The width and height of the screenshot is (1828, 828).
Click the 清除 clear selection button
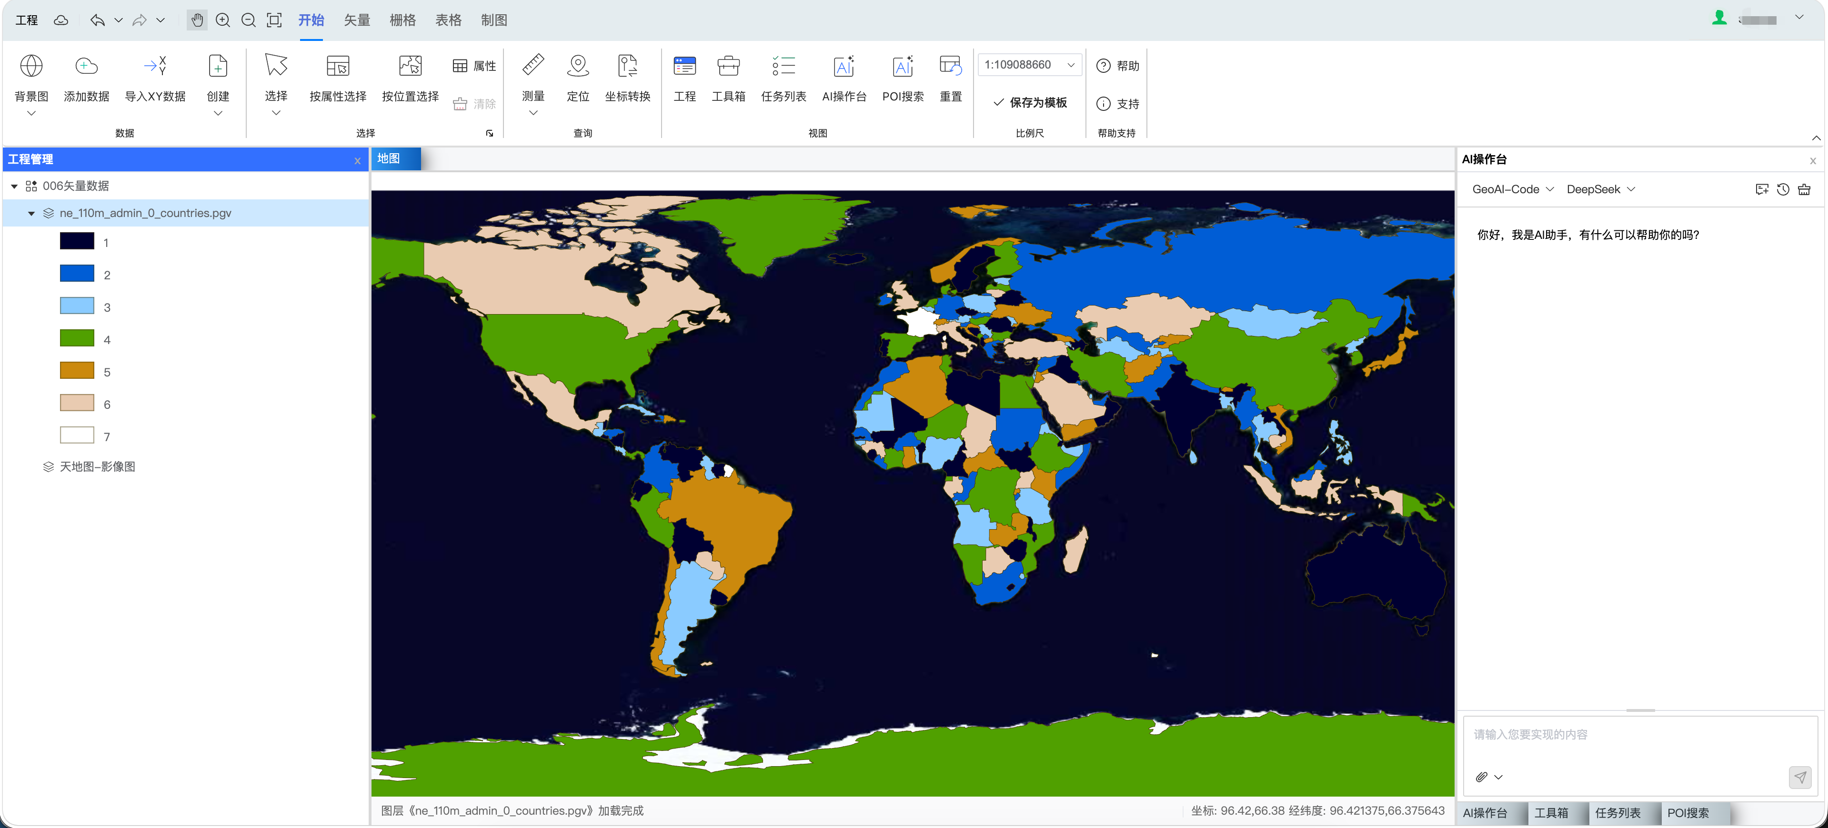[x=474, y=104]
